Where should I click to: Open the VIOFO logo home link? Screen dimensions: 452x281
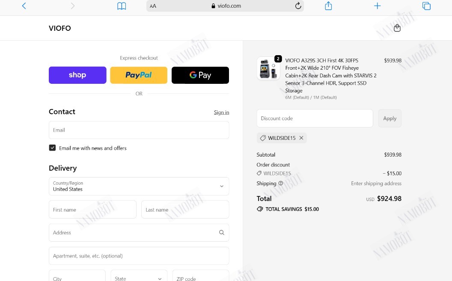pyautogui.click(x=59, y=28)
